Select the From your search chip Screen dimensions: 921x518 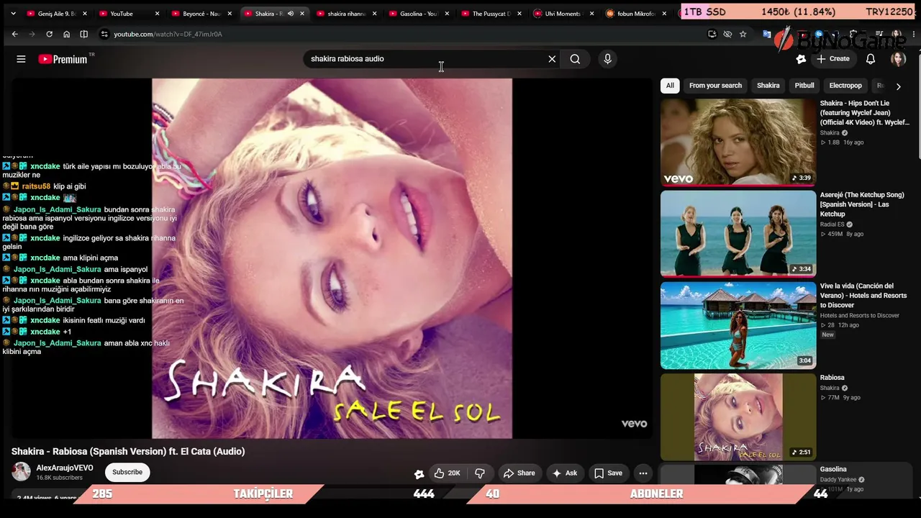pos(715,86)
